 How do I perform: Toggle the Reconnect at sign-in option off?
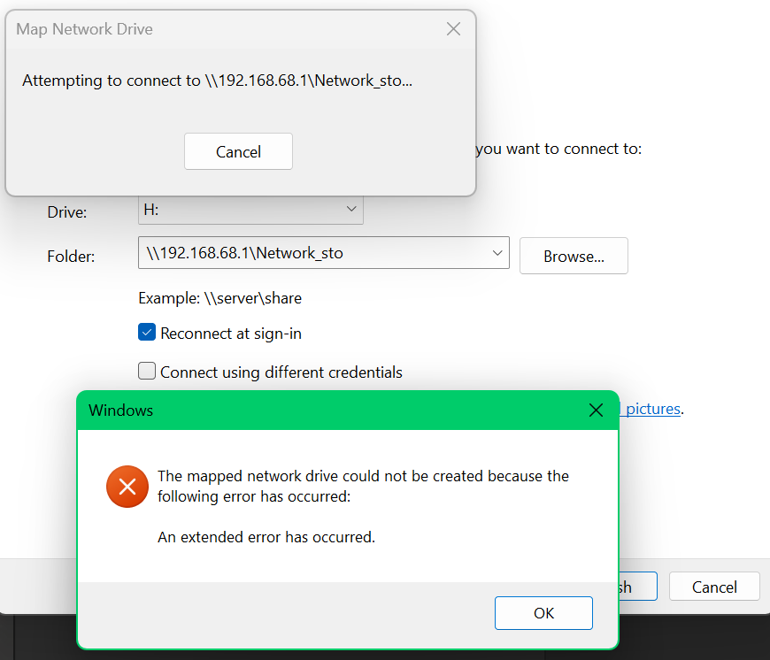[146, 333]
